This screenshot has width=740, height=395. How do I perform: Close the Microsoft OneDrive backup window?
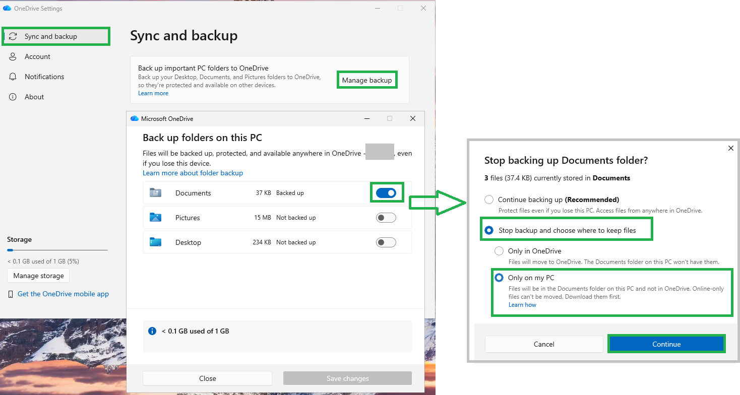(x=413, y=118)
